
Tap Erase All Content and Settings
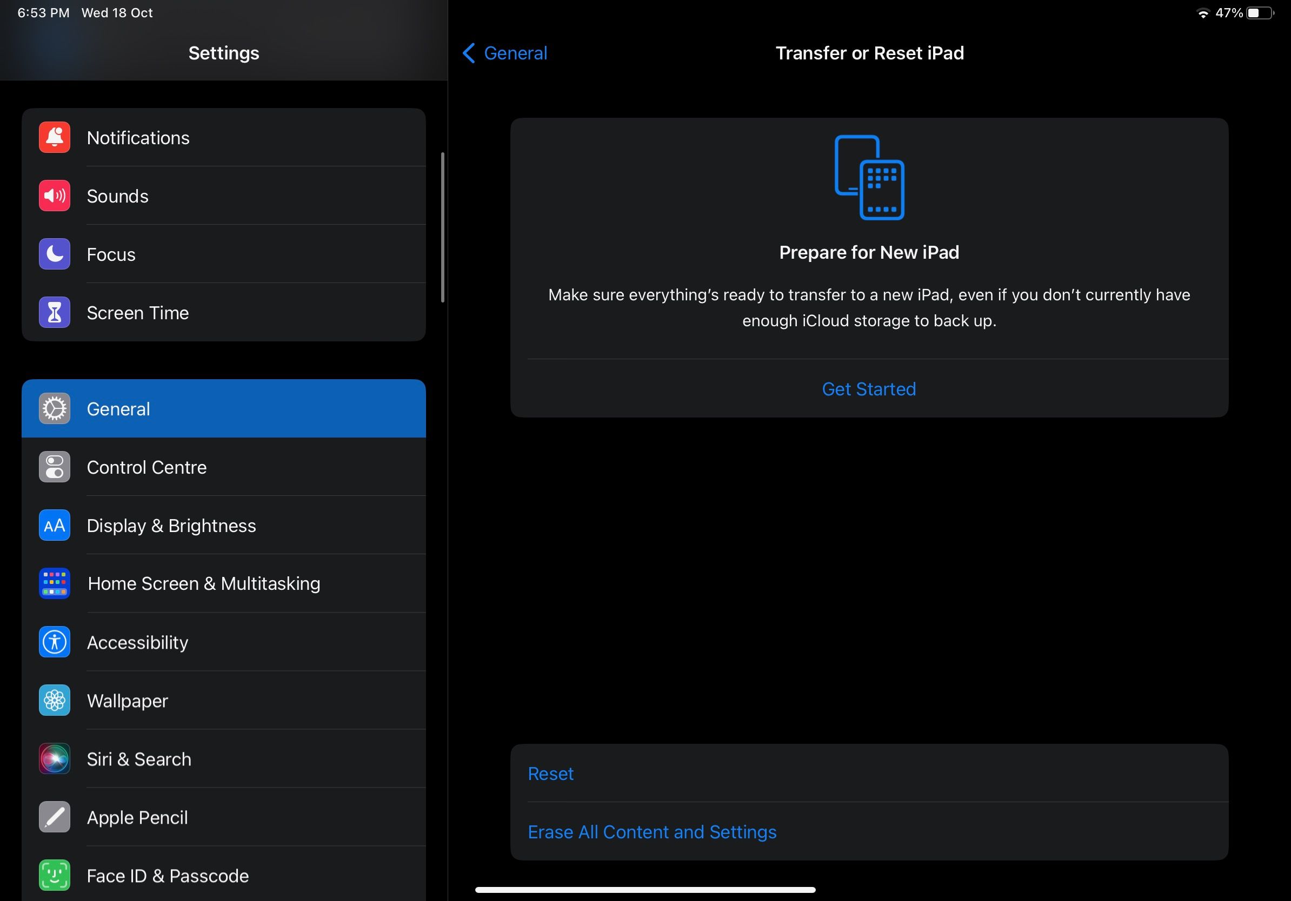(x=651, y=832)
